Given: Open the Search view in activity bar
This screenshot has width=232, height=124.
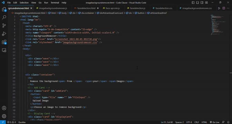Looking at the screenshot, I should pos(4,17).
